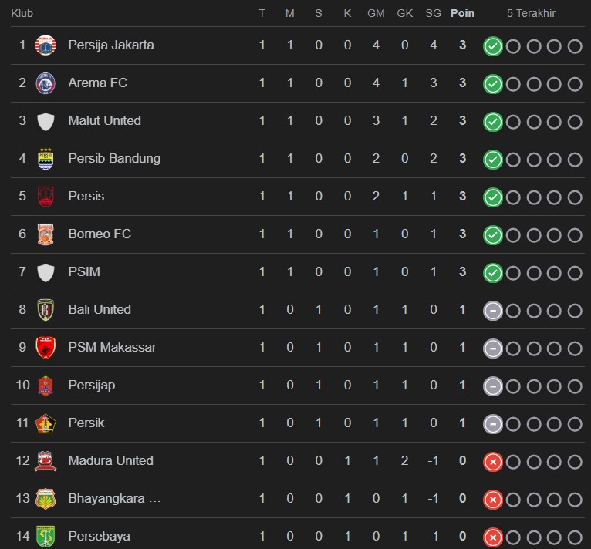Click Bali United's grey draw indicator

pyautogui.click(x=493, y=311)
